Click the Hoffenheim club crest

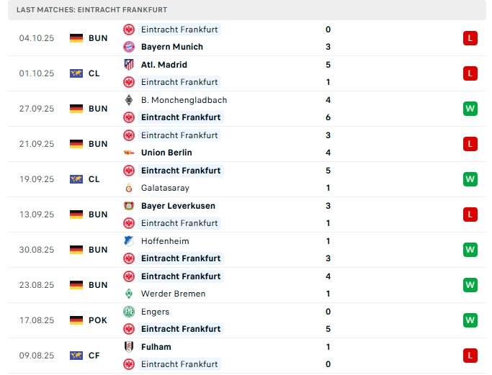coord(129,241)
